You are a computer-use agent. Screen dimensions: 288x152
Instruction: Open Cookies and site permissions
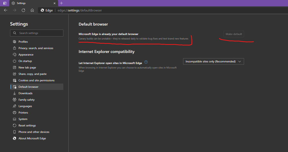(x=37, y=80)
